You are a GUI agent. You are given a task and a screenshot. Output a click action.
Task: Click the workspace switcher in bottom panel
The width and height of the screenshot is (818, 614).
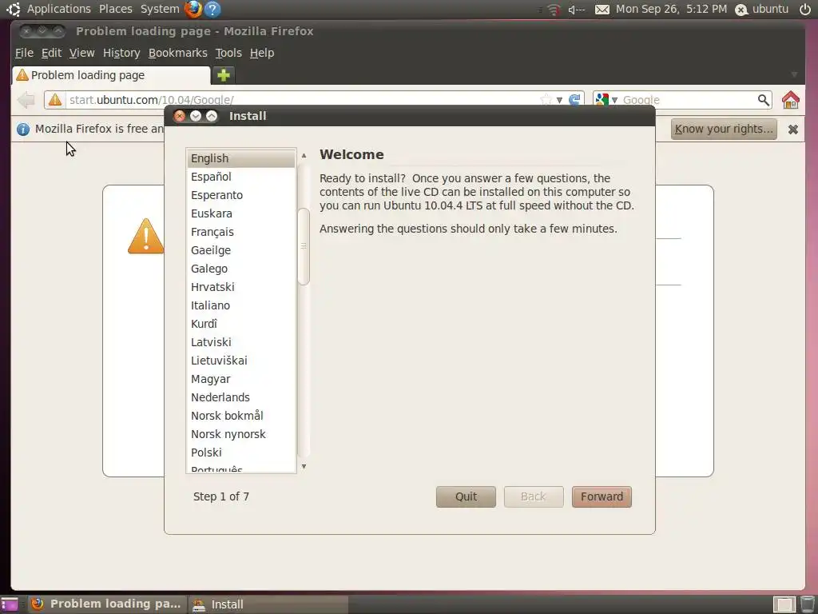coord(784,604)
